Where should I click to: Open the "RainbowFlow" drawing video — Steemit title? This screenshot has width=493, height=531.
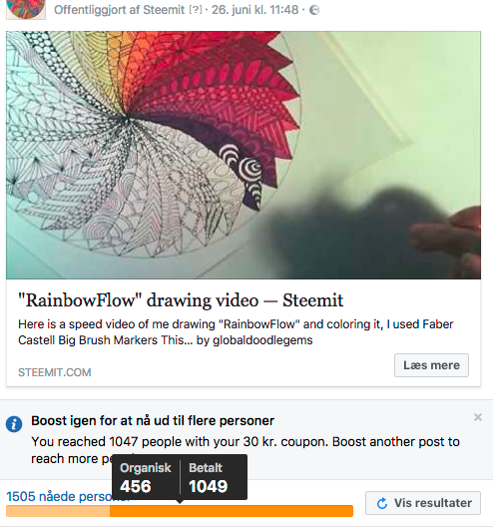(x=181, y=300)
